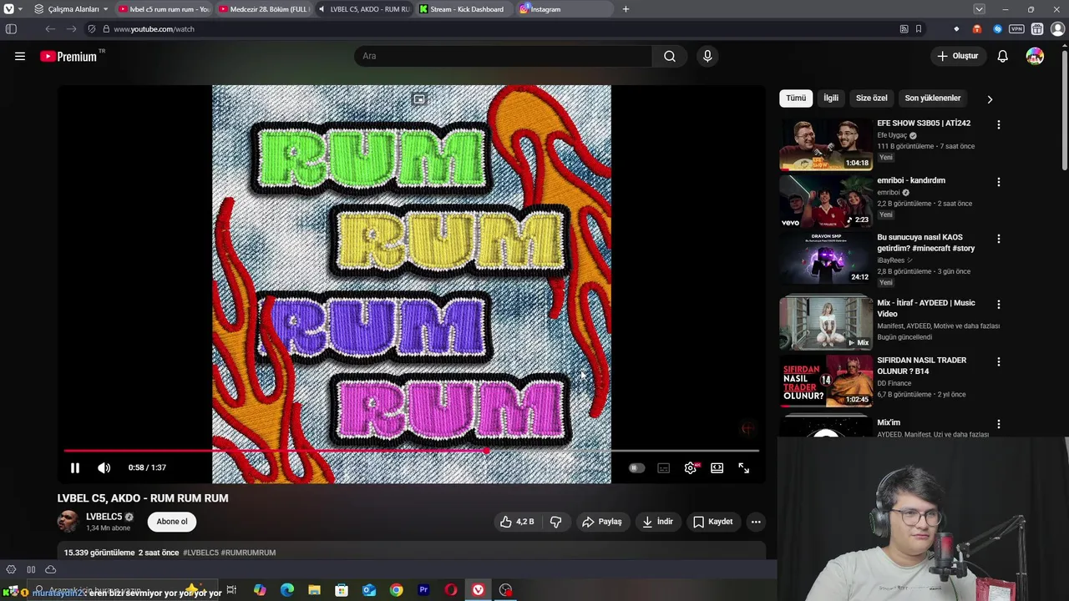Screen dimensions: 1069x601
Task: Select the Son yüklenenler filter chip
Action: pyautogui.click(x=933, y=98)
